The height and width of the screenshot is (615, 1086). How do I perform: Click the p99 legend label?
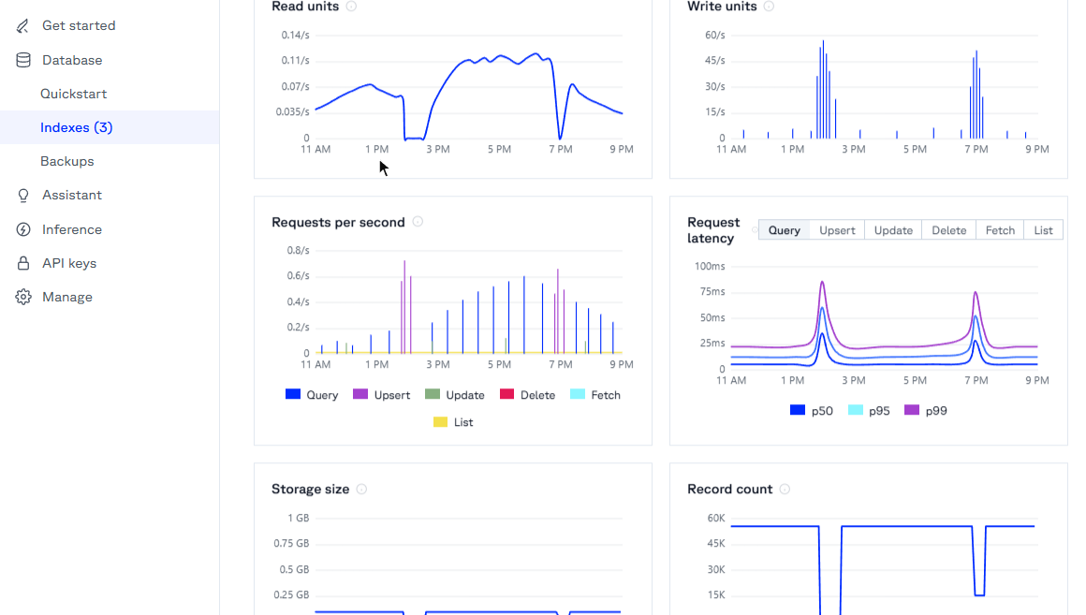[x=936, y=411]
